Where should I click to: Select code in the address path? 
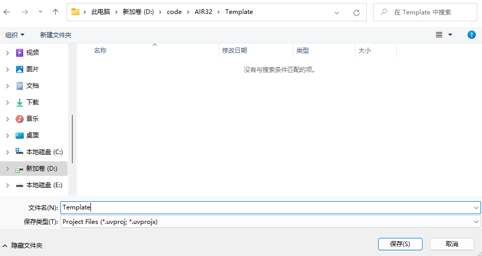coord(174,12)
